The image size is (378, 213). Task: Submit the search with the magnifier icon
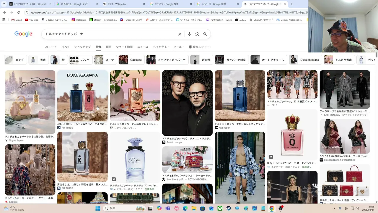pos(205,34)
